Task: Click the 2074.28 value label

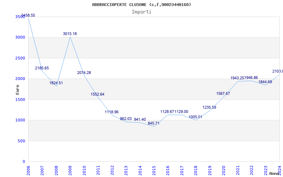Action: [84, 73]
